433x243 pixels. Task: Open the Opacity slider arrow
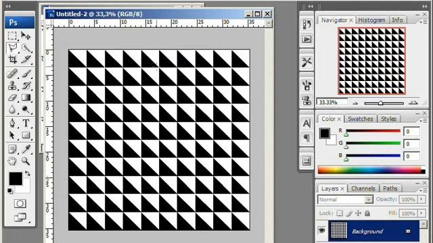(421, 199)
